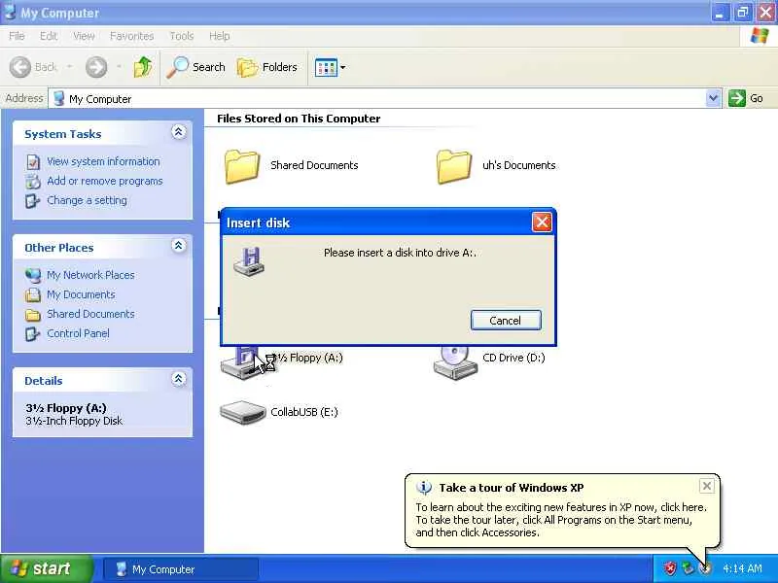Viewport: 778px width, 583px height.
Task: Click Change a setting link
Action: click(x=87, y=200)
